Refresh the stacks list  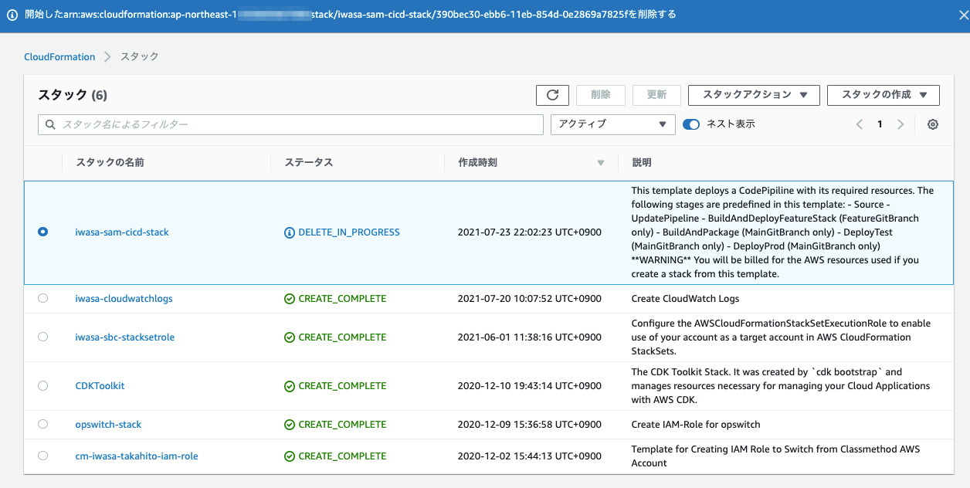[x=552, y=95]
